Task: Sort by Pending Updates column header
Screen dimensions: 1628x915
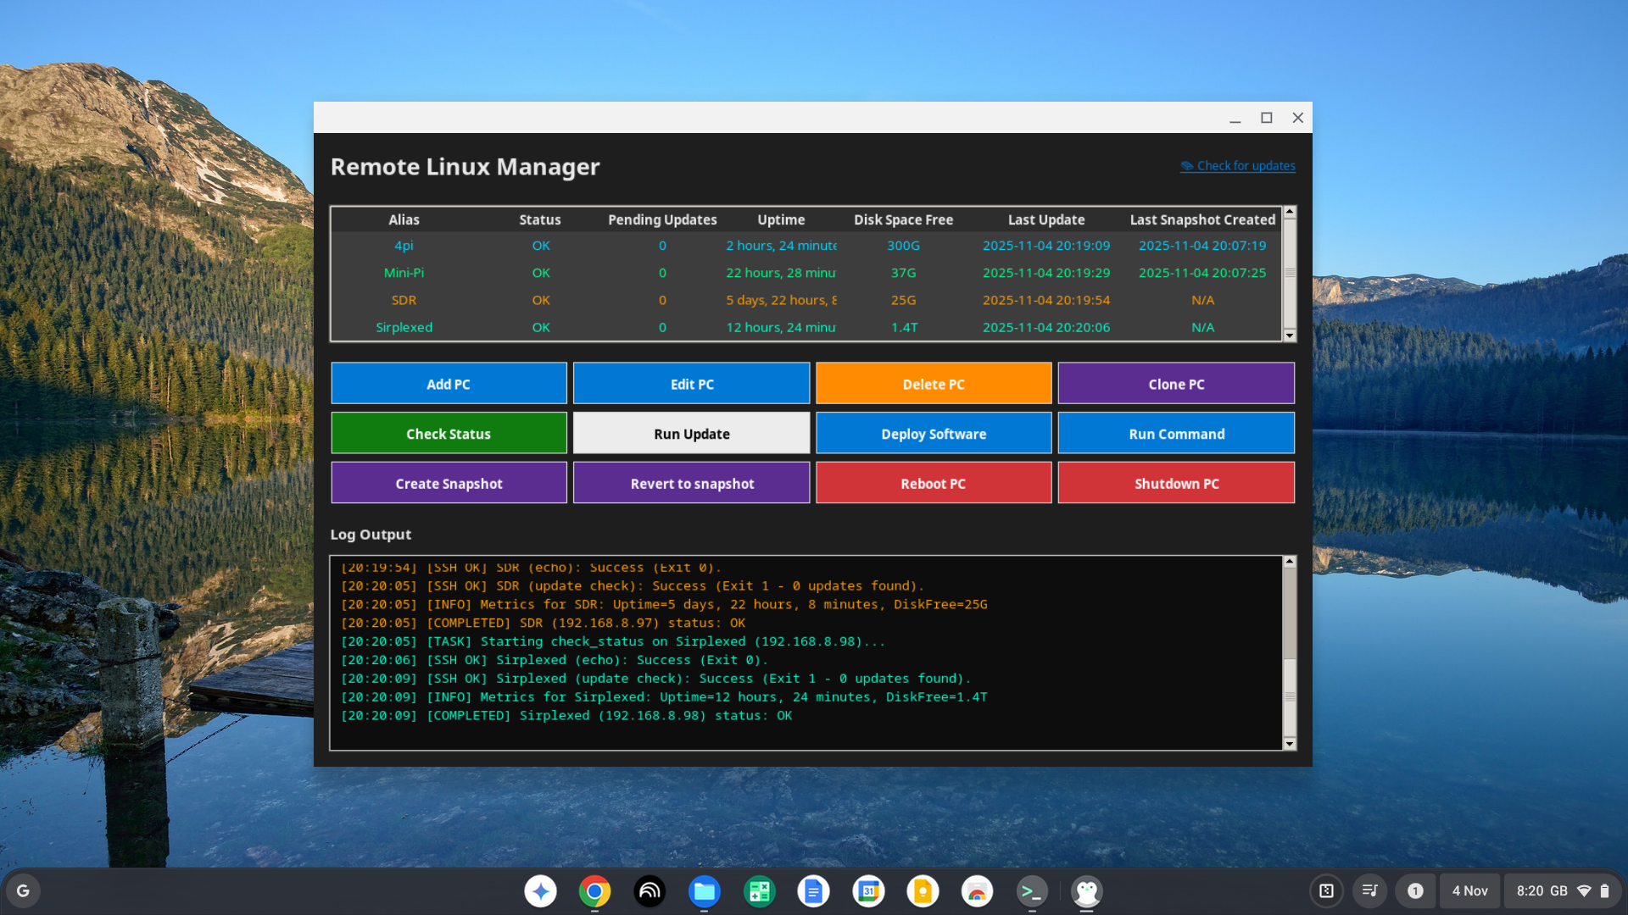Action: 662,219
